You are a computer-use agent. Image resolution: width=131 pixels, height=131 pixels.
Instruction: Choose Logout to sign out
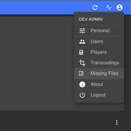(x=99, y=95)
